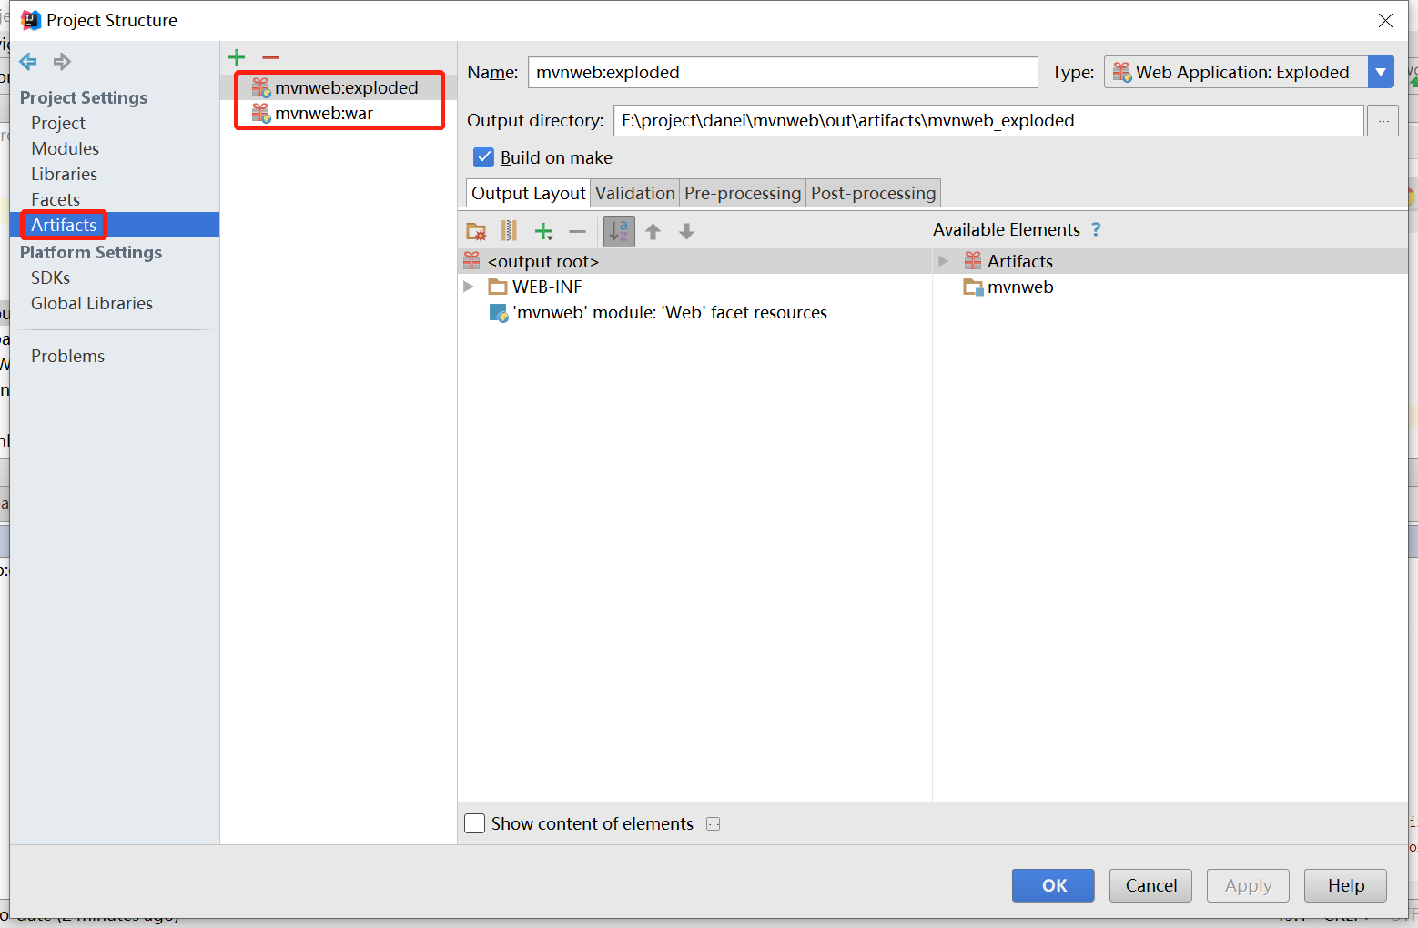
Task: Click the Cancel button
Action: [x=1150, y=885]
